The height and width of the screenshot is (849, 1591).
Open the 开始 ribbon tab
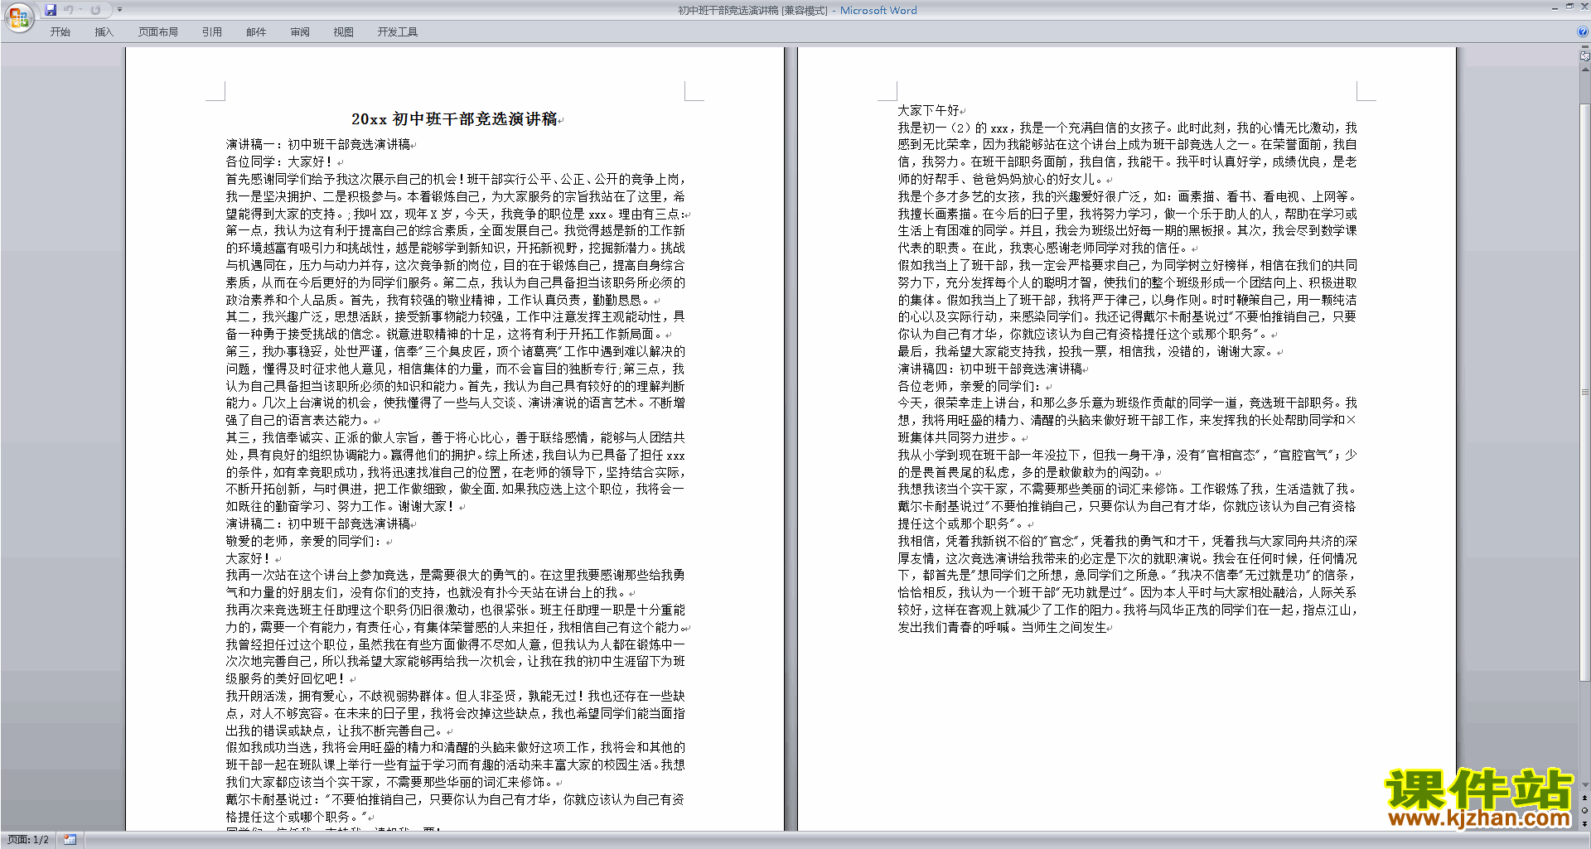(x=60, y=31)
